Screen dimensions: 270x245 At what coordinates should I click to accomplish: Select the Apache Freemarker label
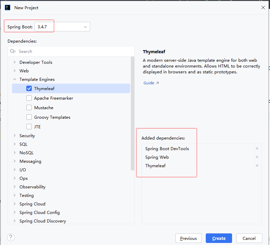54,98
